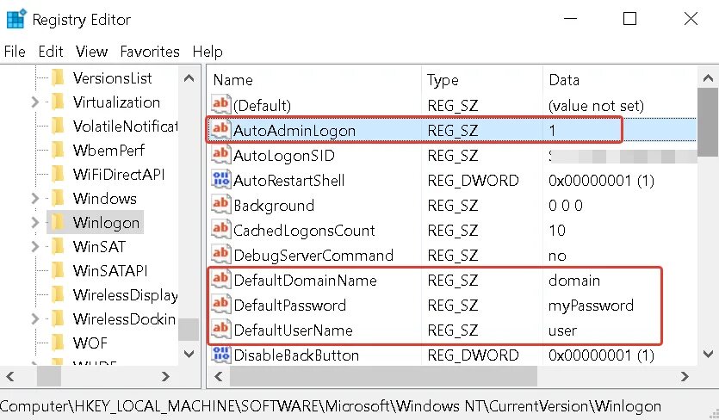Screen dimensions: 719x420
Task: Click the string icon beside CachedLogonsCount
Action: 220,230
